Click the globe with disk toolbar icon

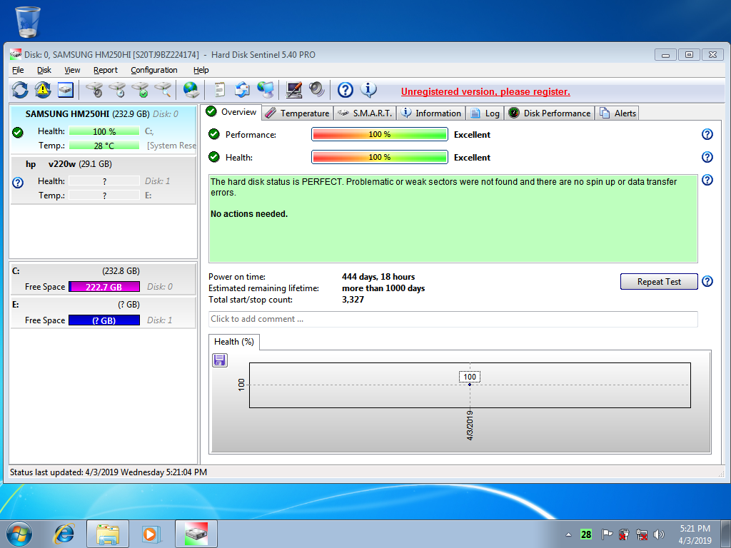pos(191,89)
